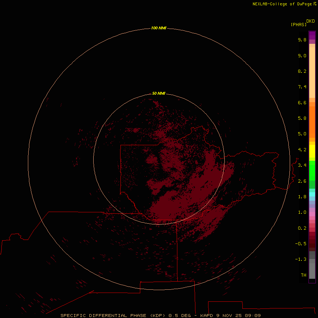Click the 6.6 legend value
Screen dimensions: 318x318
tap(302, 102)
